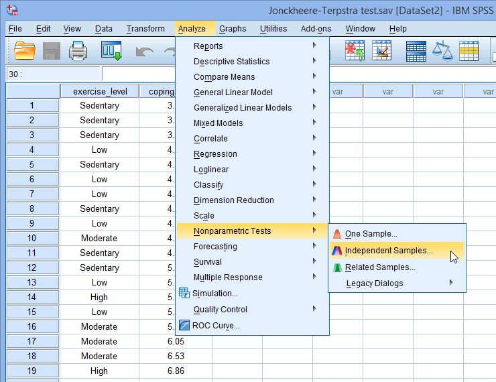The width and height of the screenshot is (496, 382).
Task: Expand the Survival submenu
Action: pyautogui.click(x=253, y=262)
